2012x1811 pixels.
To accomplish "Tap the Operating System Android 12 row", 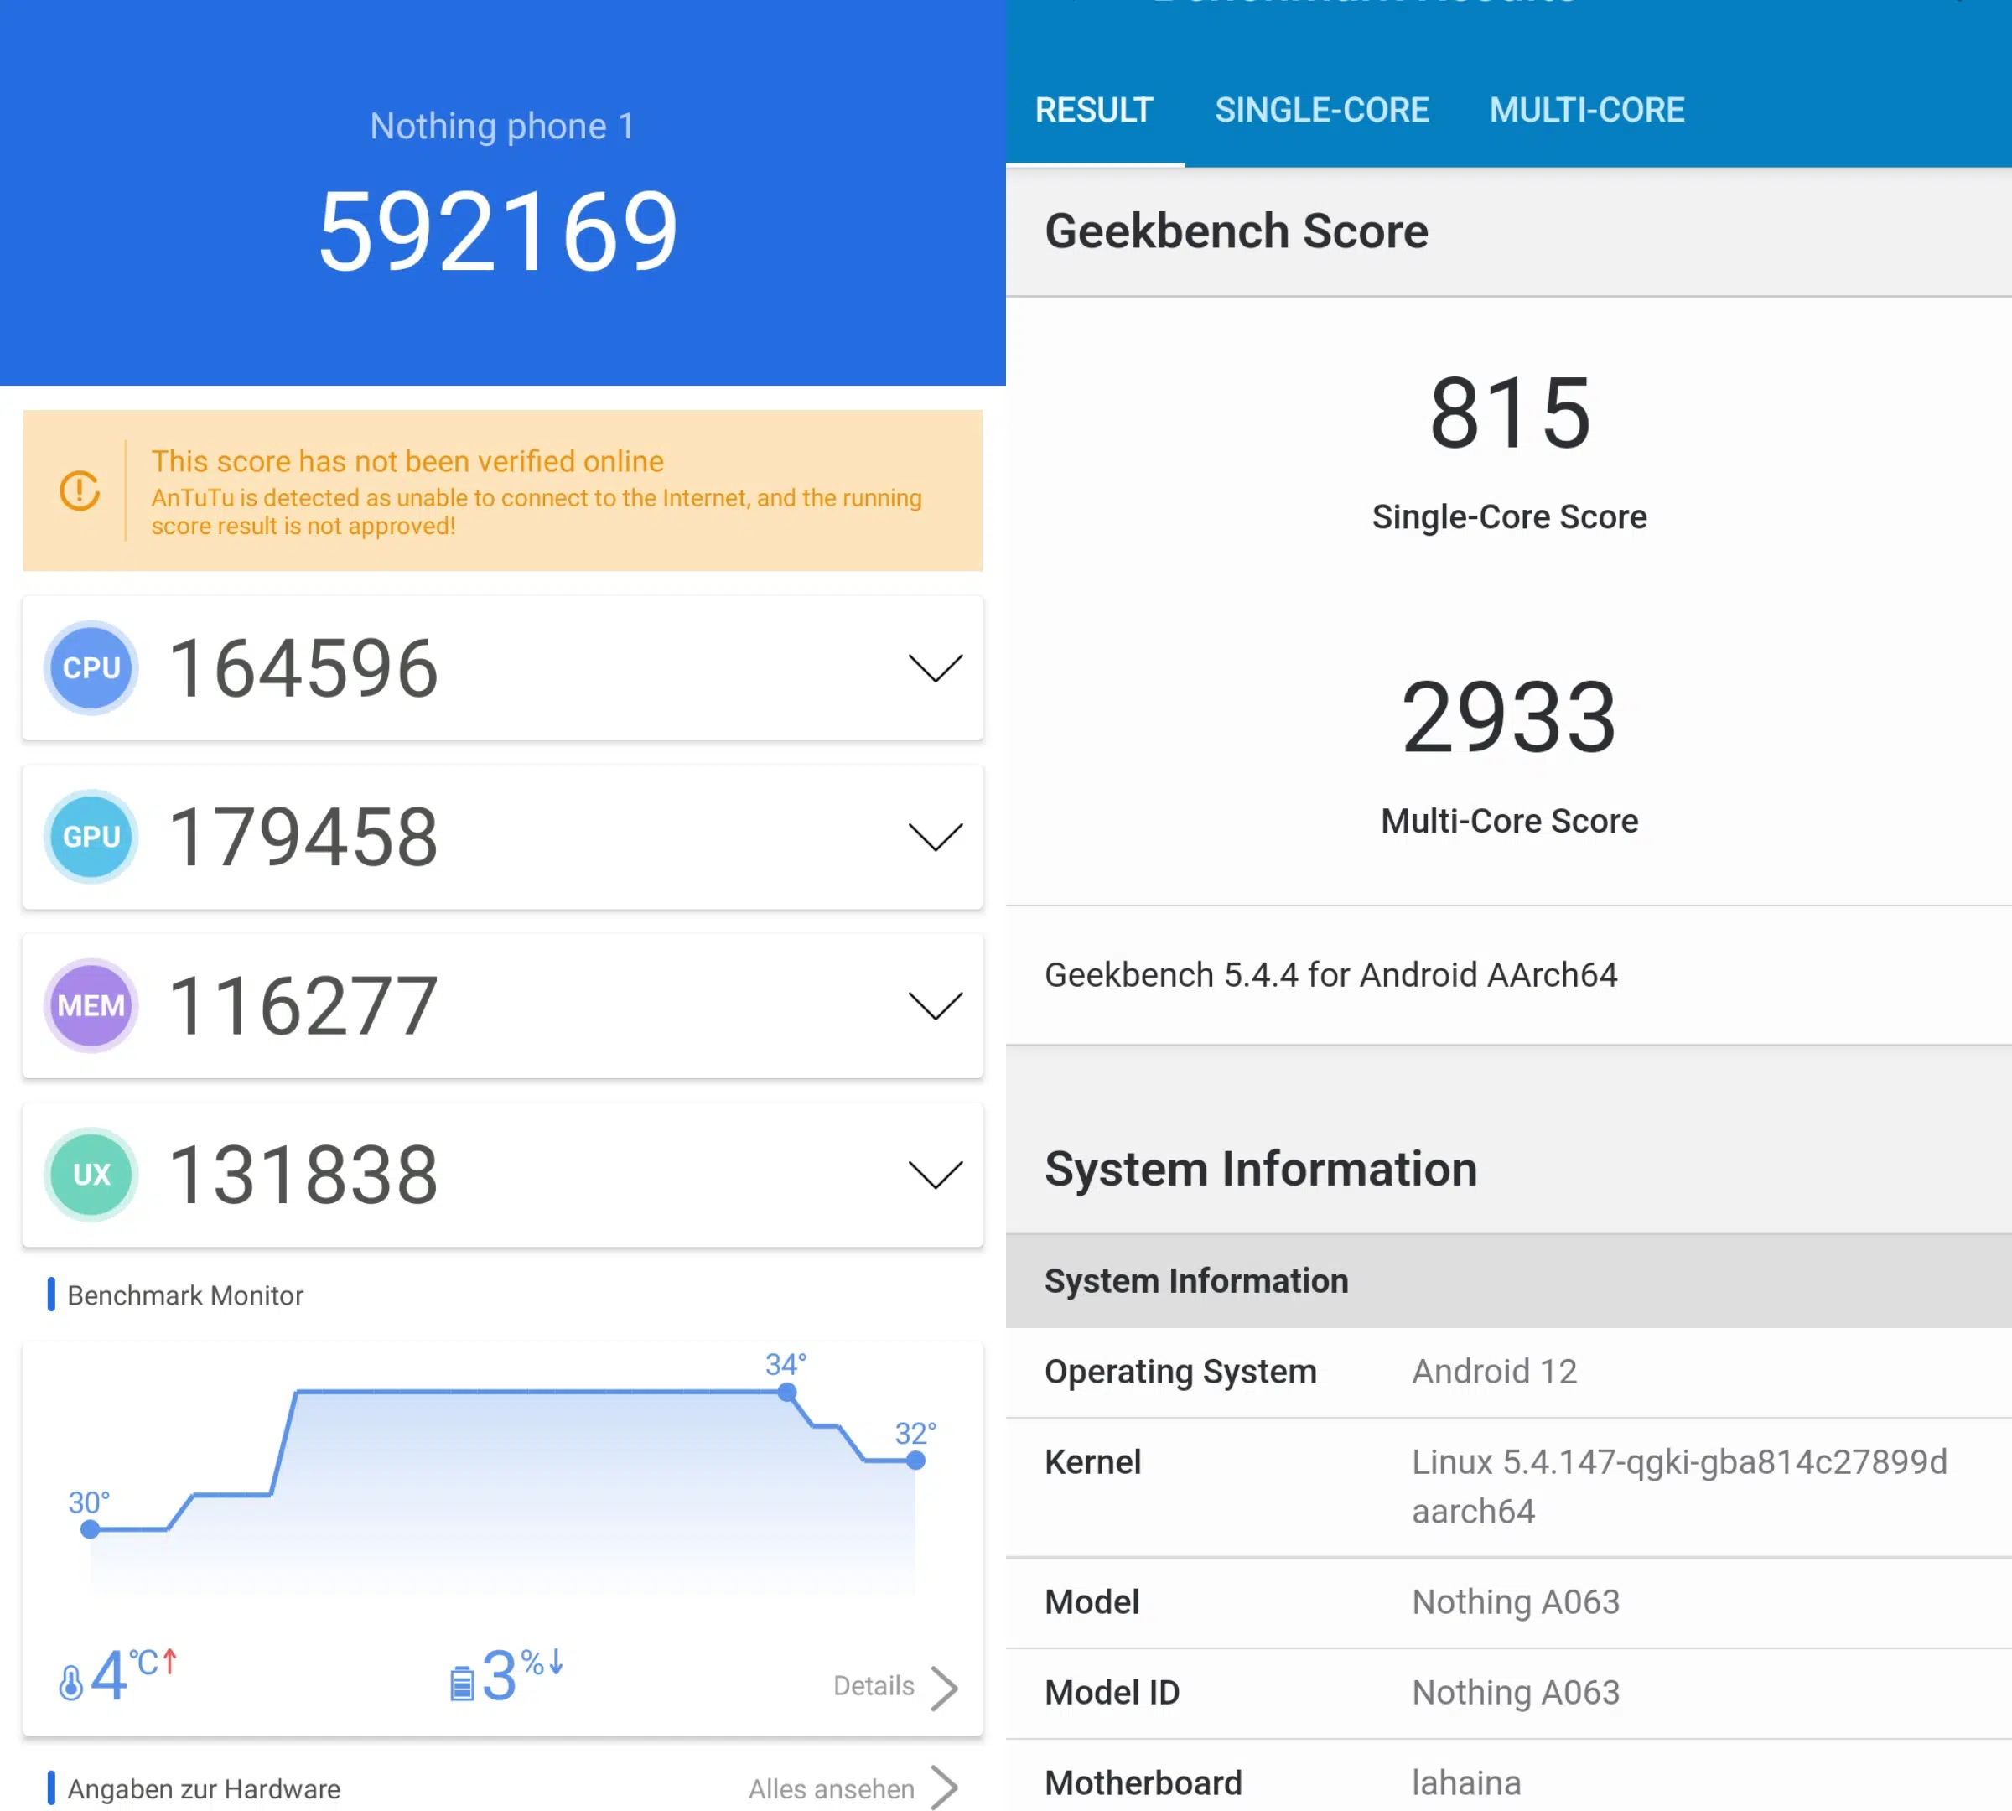I will tap(1508, 1373).
